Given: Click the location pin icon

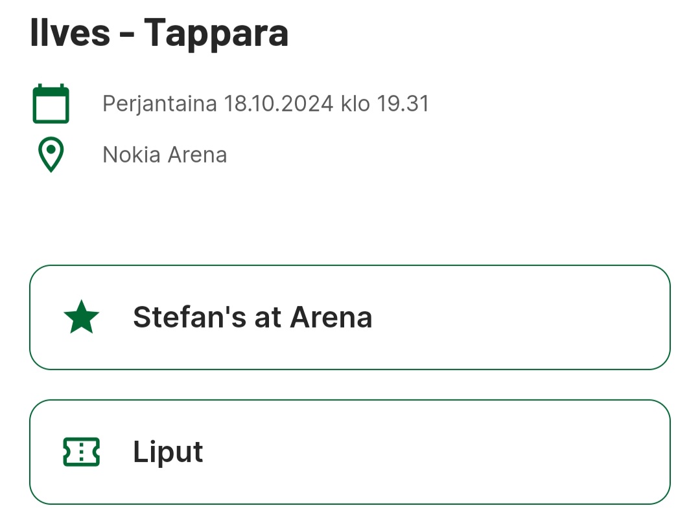Looking at the screenshot, I should (x=51, y=155).
